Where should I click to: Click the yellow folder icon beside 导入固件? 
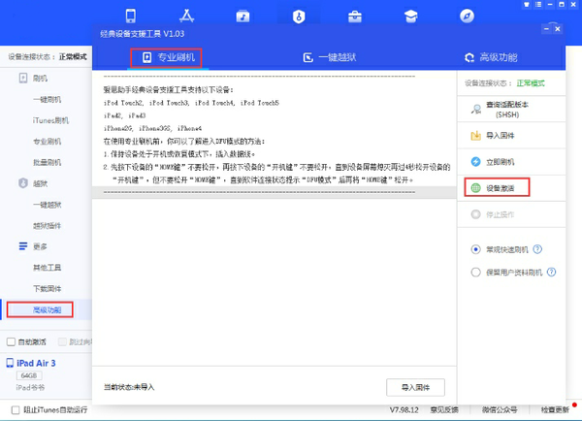(475, 136)
